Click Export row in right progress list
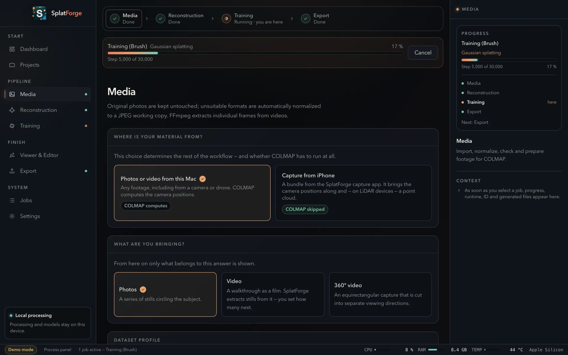The height and width of the screenshot is (355, 568). click(x=509, y=112)
